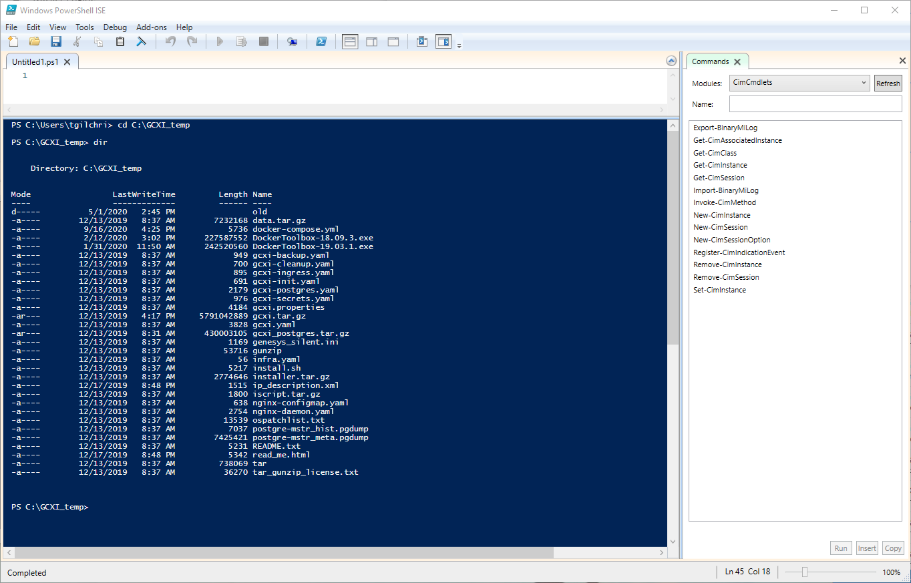This screenshot has height=583, width=911.
Task: Show script pane on the right layout
Action: [371, 42]
